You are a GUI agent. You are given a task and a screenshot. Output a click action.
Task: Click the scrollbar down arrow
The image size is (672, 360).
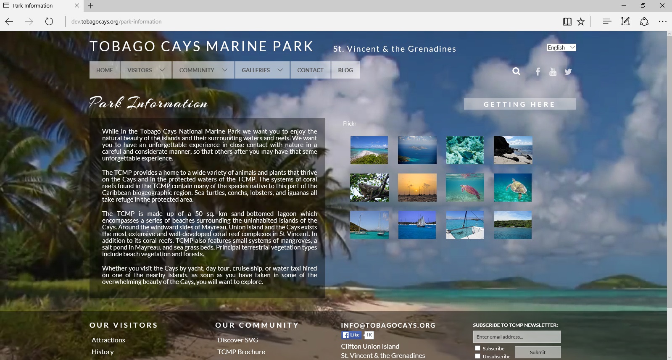pyautogui.click(x=669, y=357)
